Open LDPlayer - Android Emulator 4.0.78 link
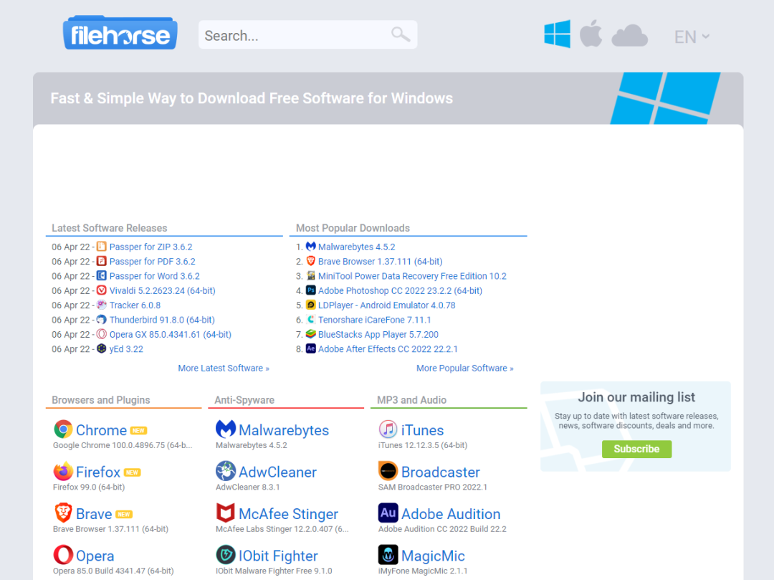This screenshot has height=580, width=774. coord(386,305)
